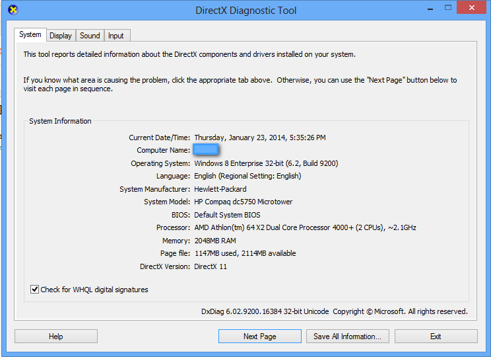Click Save All Information button
491x357 pixels.
click(348, 337)
